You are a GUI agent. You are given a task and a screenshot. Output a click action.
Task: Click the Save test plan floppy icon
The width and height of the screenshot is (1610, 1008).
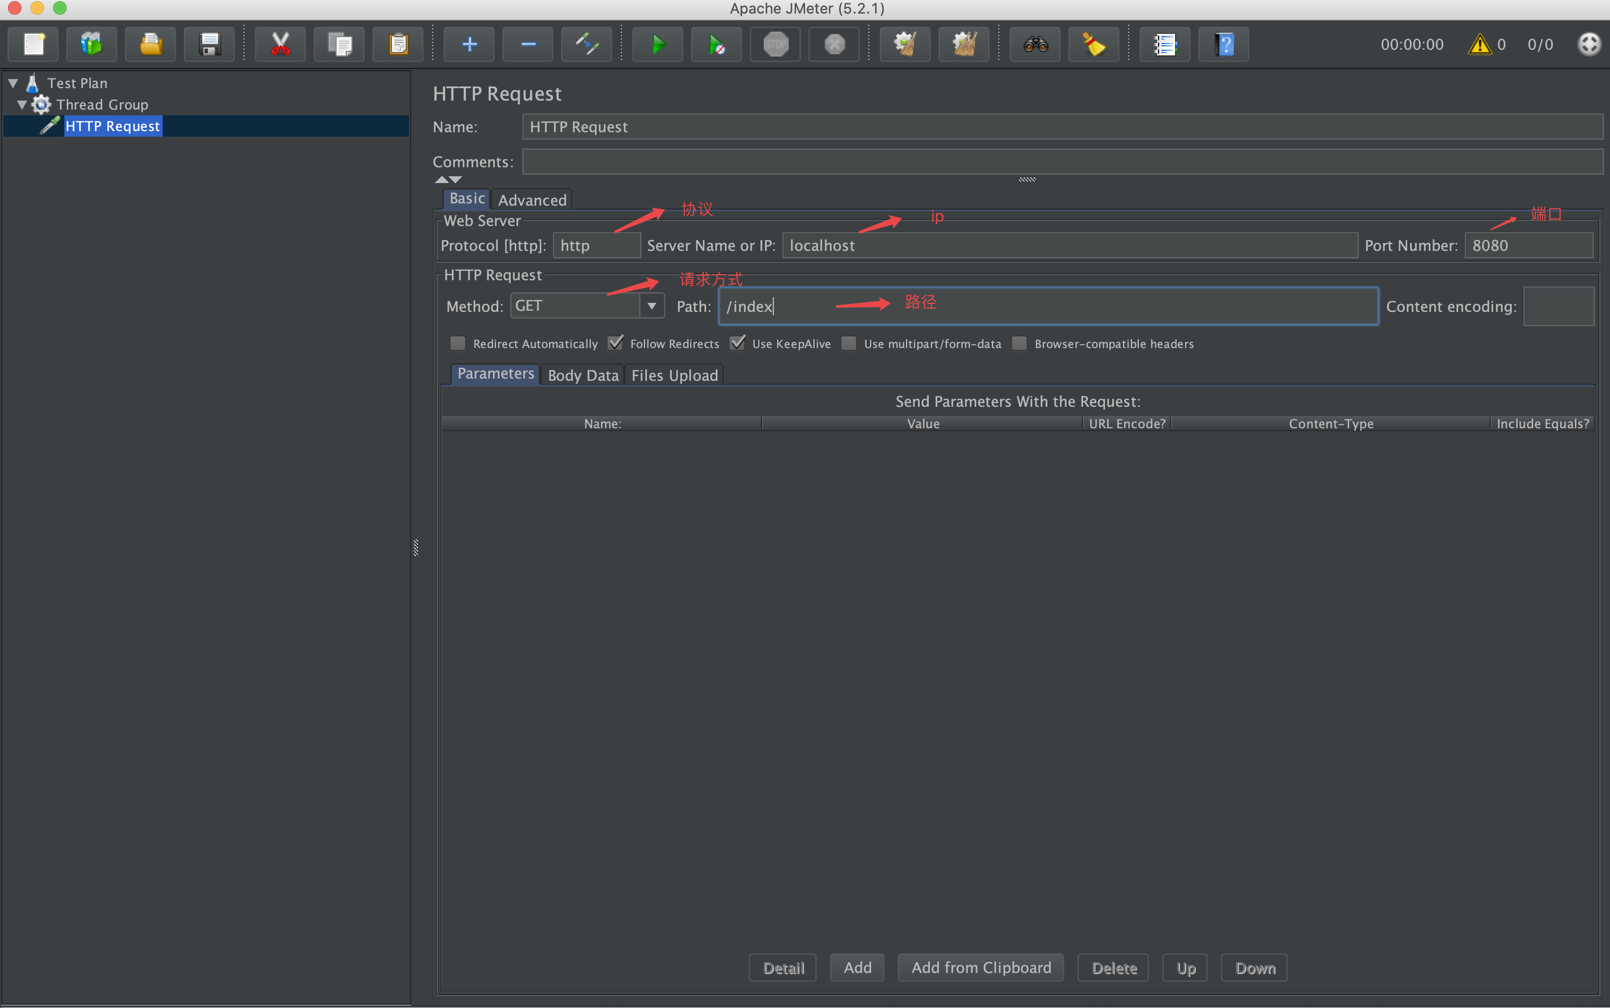[209, 45]
